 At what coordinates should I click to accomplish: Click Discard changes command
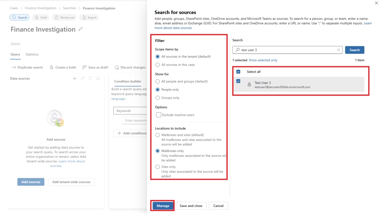point(130,67)
